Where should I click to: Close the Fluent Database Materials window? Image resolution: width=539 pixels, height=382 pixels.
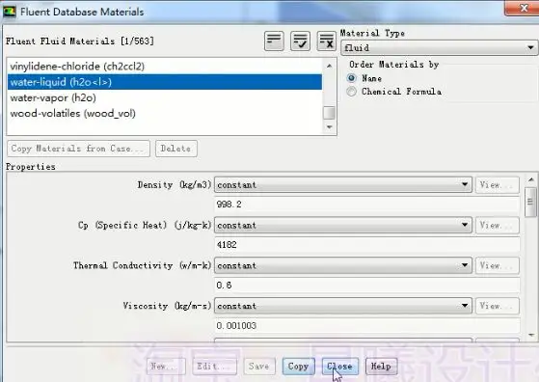tap(523, 8)
